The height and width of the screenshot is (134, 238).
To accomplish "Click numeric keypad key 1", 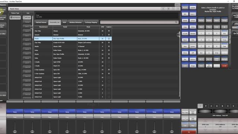I will click(201, 33).
